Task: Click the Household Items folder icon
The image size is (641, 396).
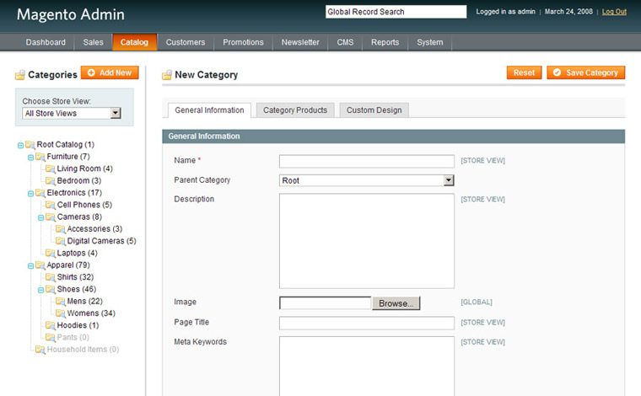Action: click(40, 350)
